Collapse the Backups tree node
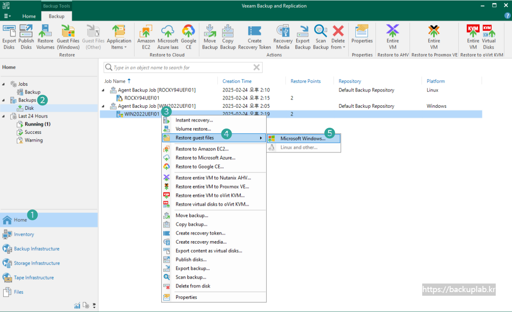Viewport: 512px width, 312px height. coord(4,100)
